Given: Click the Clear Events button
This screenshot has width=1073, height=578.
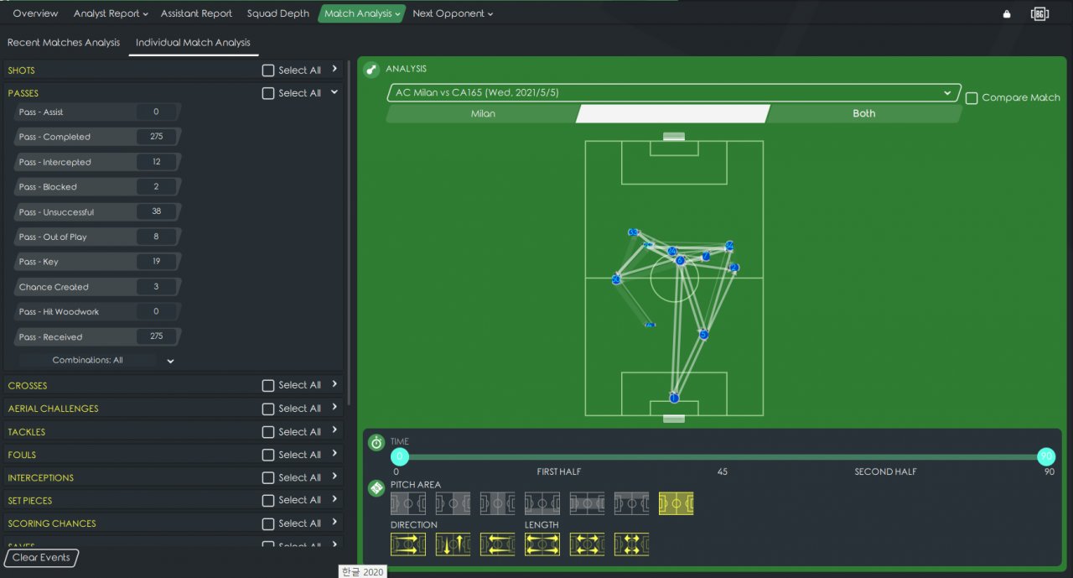Looking at the screenshot, I should (42, 558).
